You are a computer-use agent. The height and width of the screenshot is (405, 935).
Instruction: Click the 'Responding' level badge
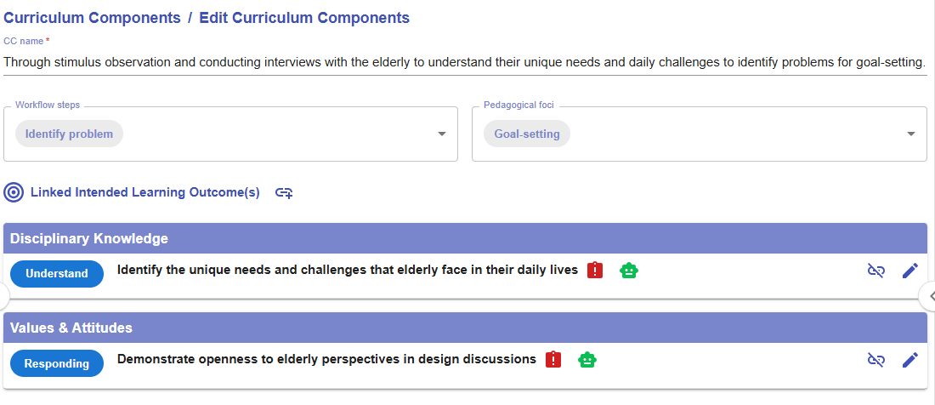coord(57,363)
